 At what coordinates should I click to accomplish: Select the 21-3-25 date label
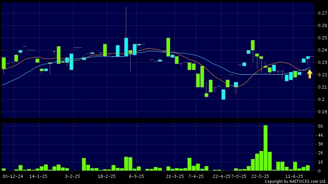pyautogui.click(x=175, y=176)
